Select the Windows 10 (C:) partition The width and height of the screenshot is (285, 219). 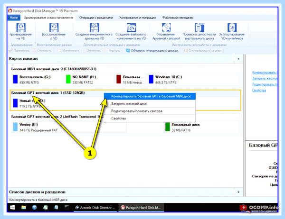[x=193, y=80]
